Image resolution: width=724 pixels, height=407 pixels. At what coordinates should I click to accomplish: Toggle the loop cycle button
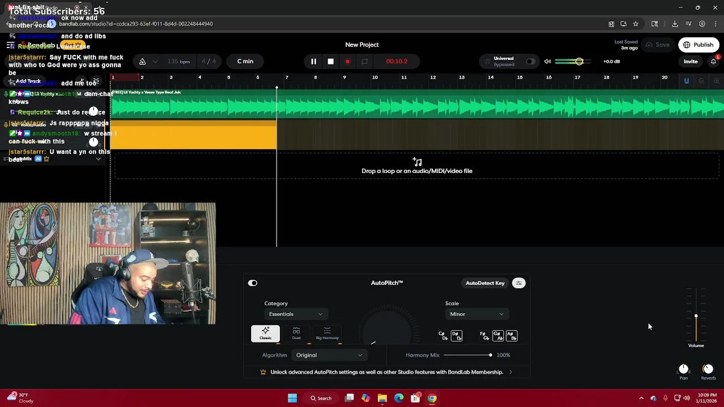pyautogui.click(x=364, y=61)
